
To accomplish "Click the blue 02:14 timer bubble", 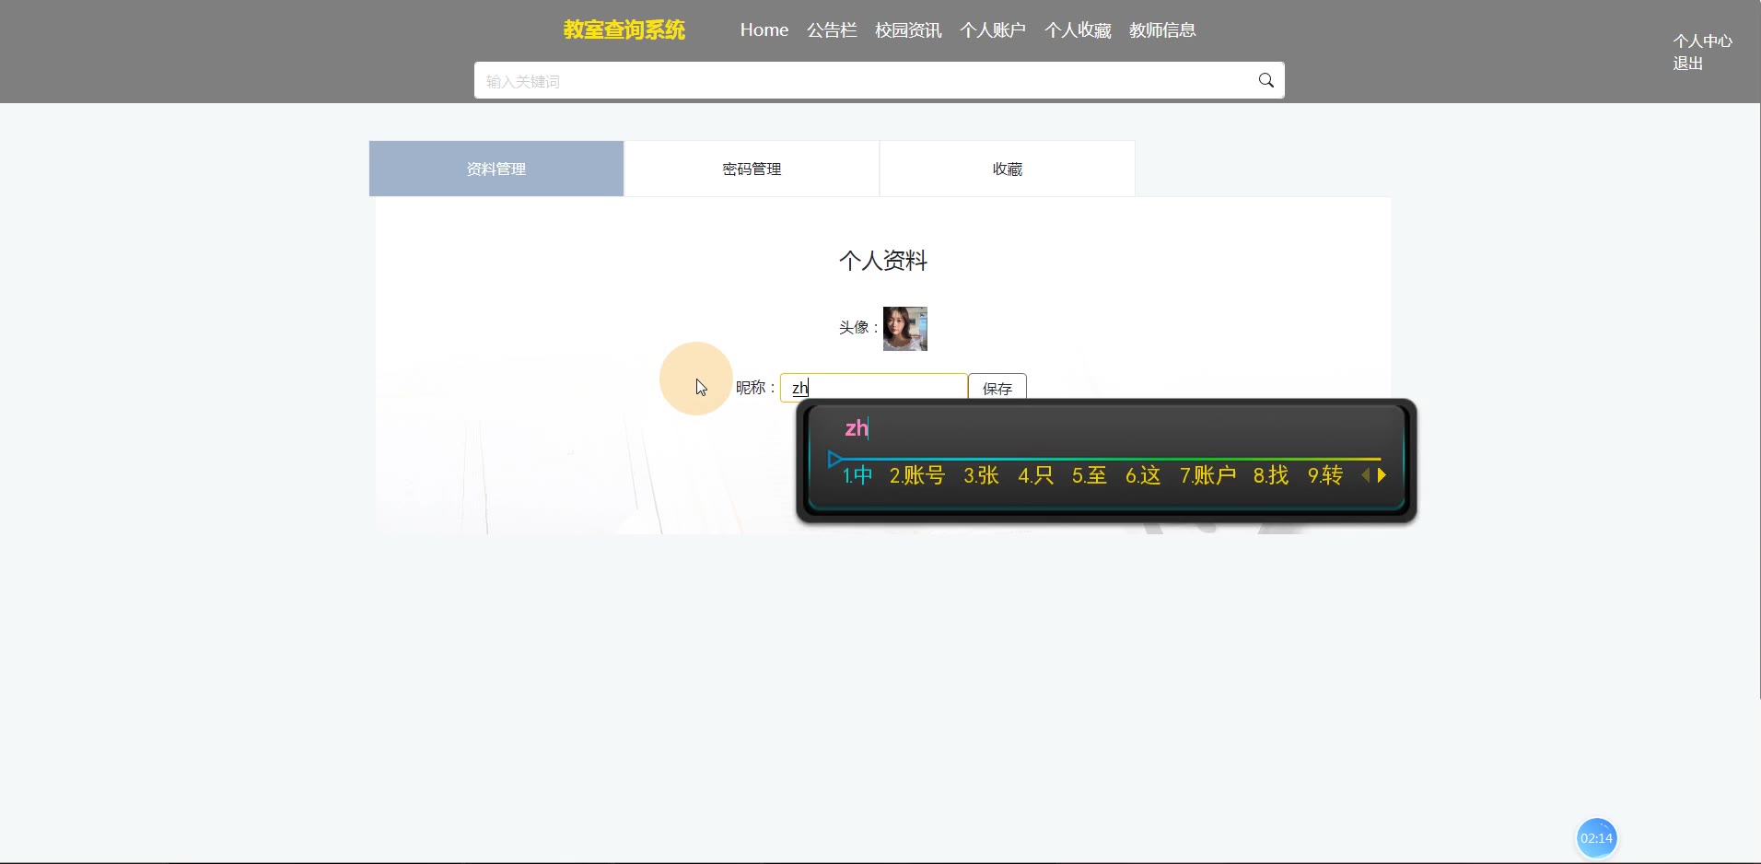I will [x=1595, y=837].
